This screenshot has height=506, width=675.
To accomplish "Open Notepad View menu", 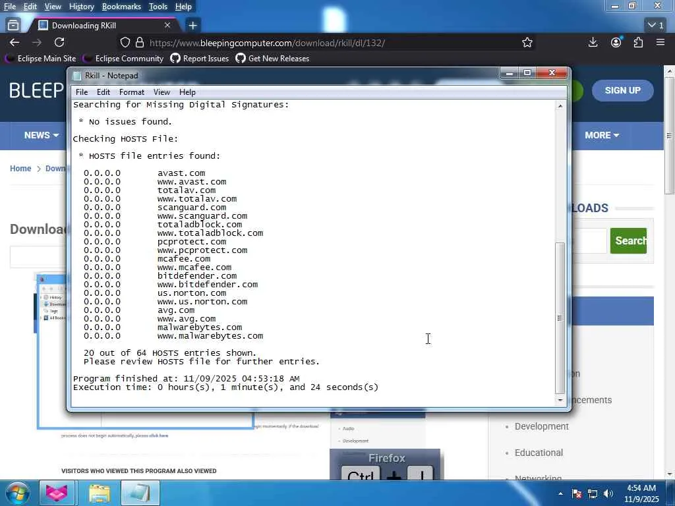I will click(x=161, y=92).
